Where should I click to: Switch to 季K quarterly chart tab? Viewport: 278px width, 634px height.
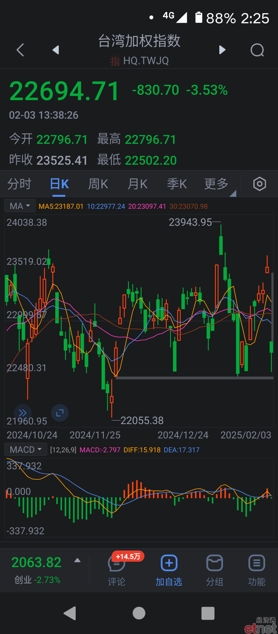pos(177,184)
